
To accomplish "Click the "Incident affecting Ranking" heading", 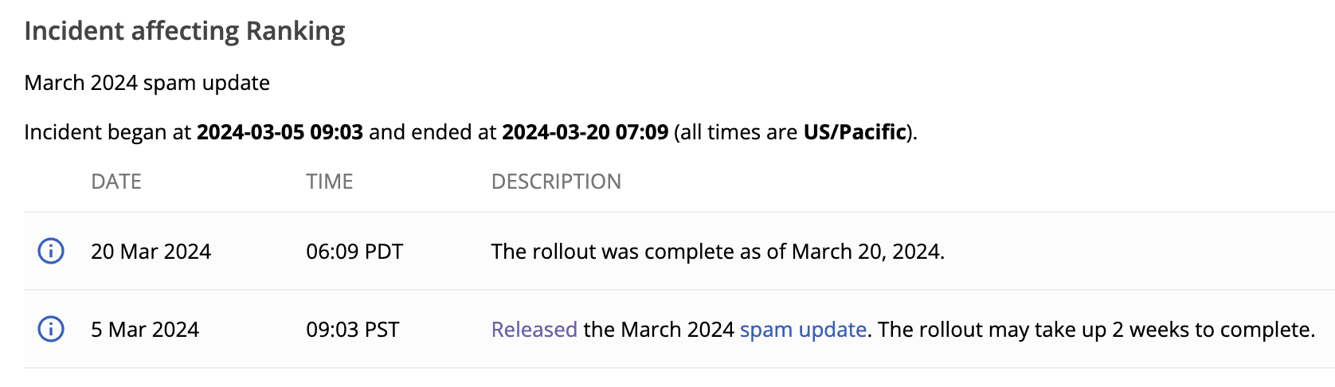I will click(x=185, y=31).
